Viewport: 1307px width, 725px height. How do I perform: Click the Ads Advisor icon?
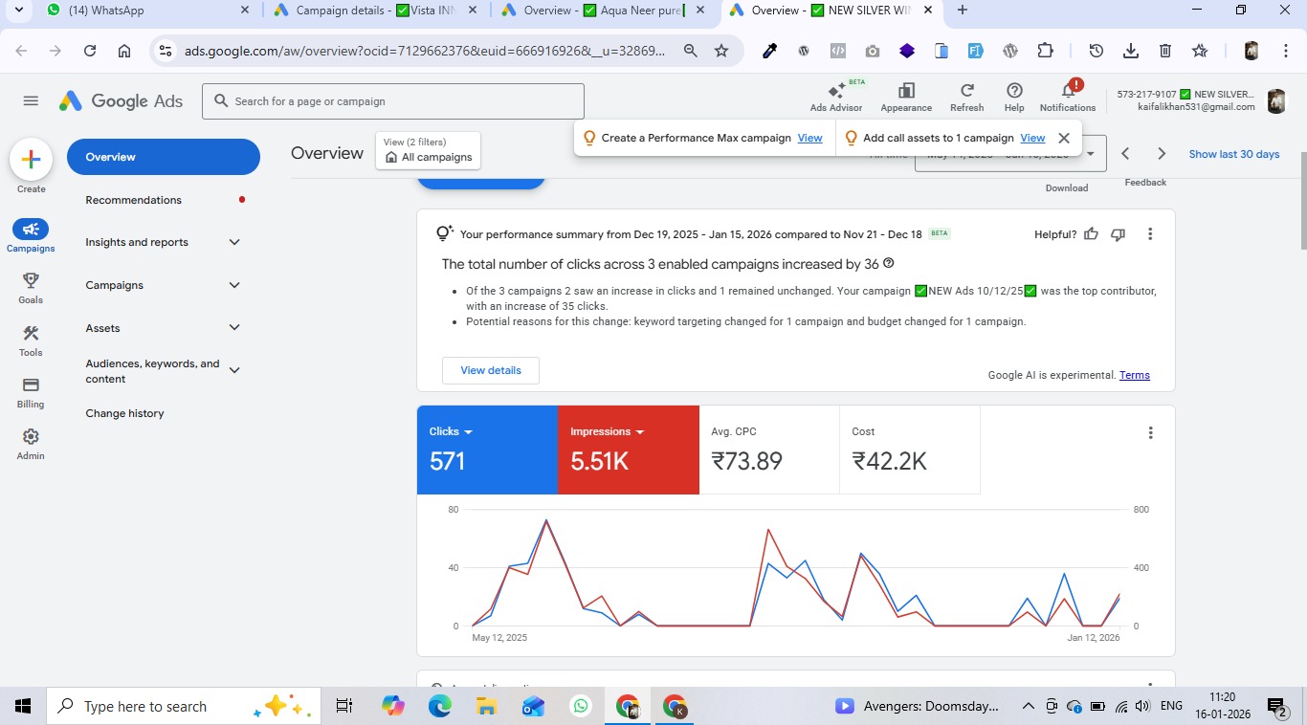[835, 92]
